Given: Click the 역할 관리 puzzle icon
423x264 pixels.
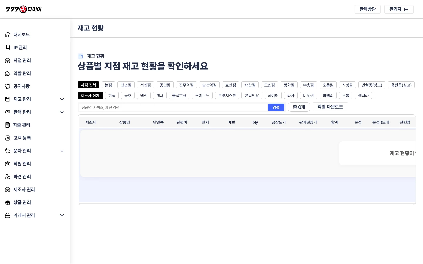Looking at the screenshot, I should (x=8, y=73).
